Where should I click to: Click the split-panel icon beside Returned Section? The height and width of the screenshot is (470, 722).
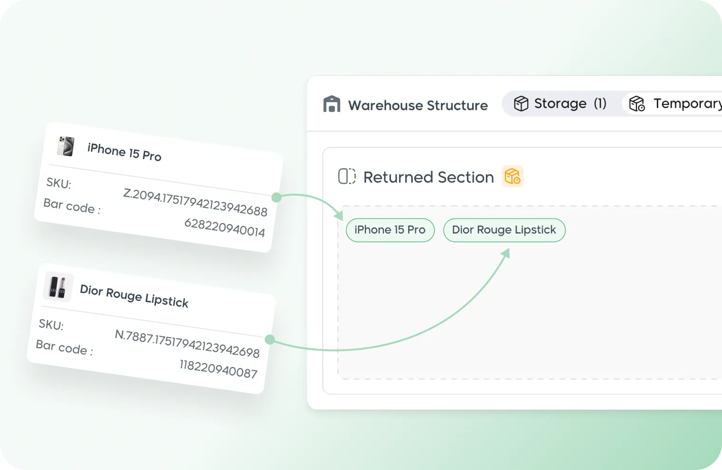[x=347, y=176]
